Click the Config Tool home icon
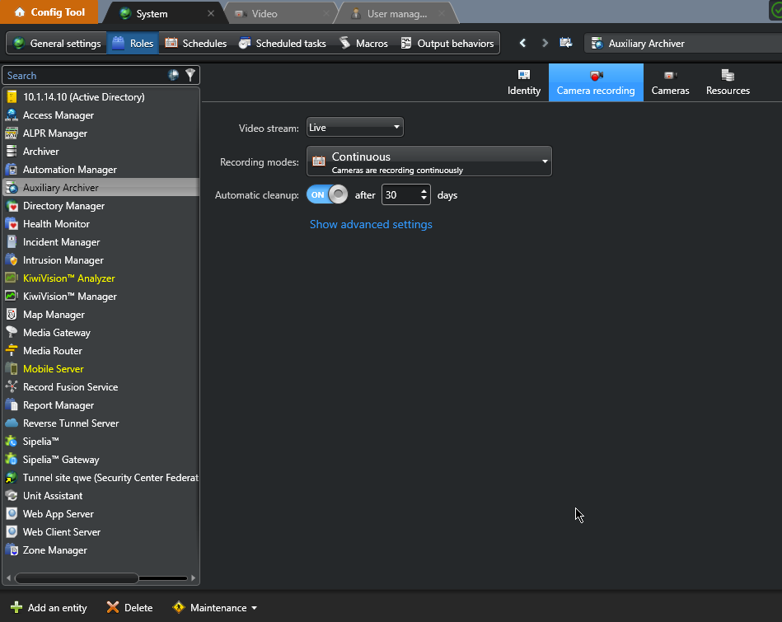This screenshot has height=622, width=782. pyautogui.click(x=20, y=12)
